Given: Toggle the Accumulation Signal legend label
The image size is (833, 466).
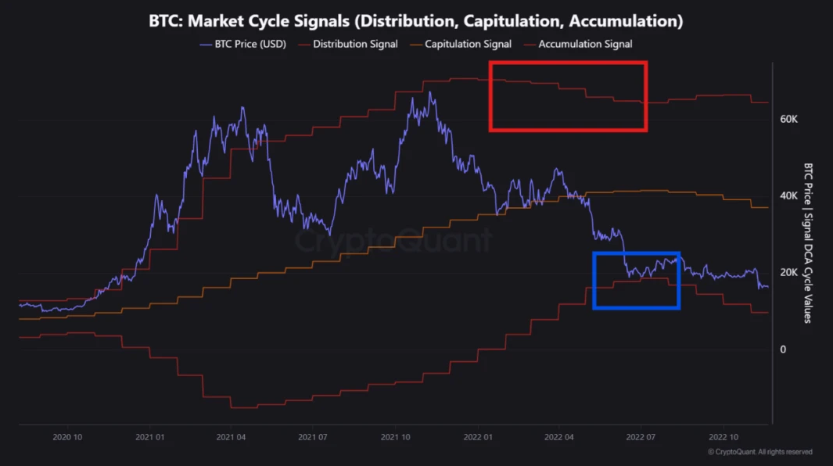Looking at the screenshot, I should [585, 45].
